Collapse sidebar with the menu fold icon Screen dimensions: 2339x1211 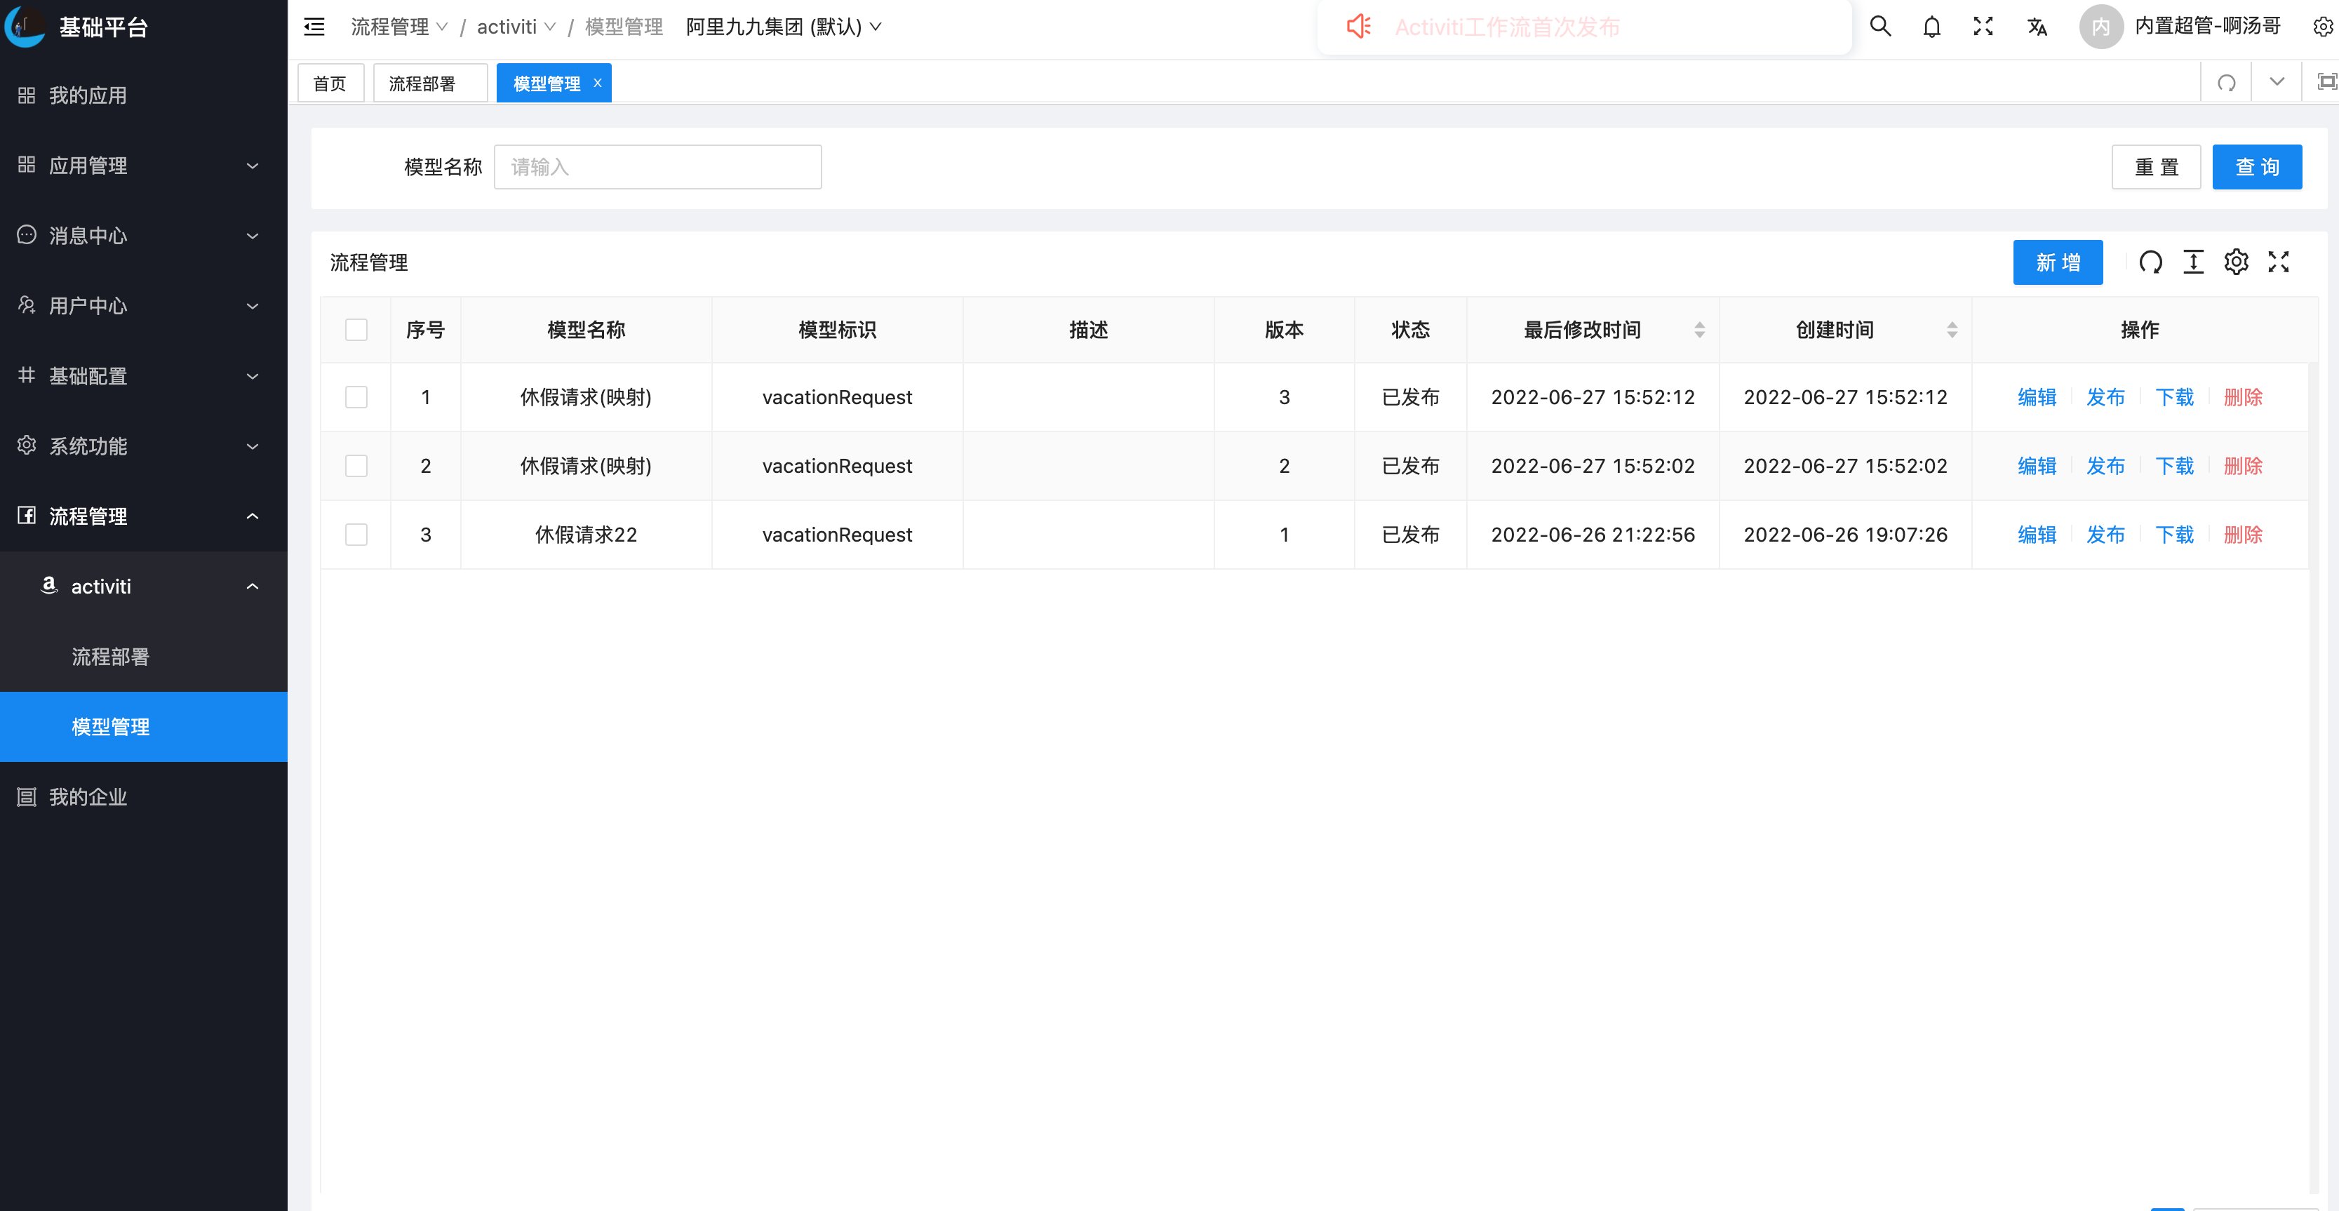(314, 27)
